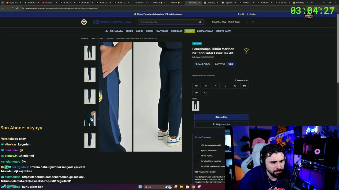Image resolution: width=339 pixels, height=190 pixels.
Task: Click the browser home icon
Action: click(x=17, y=8)
